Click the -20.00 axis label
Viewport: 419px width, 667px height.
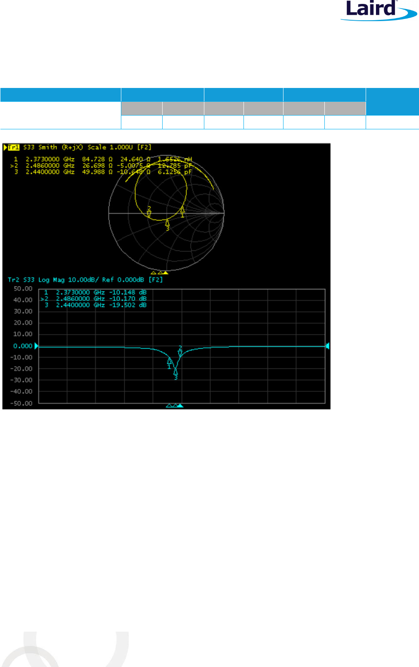coord(22,369)
